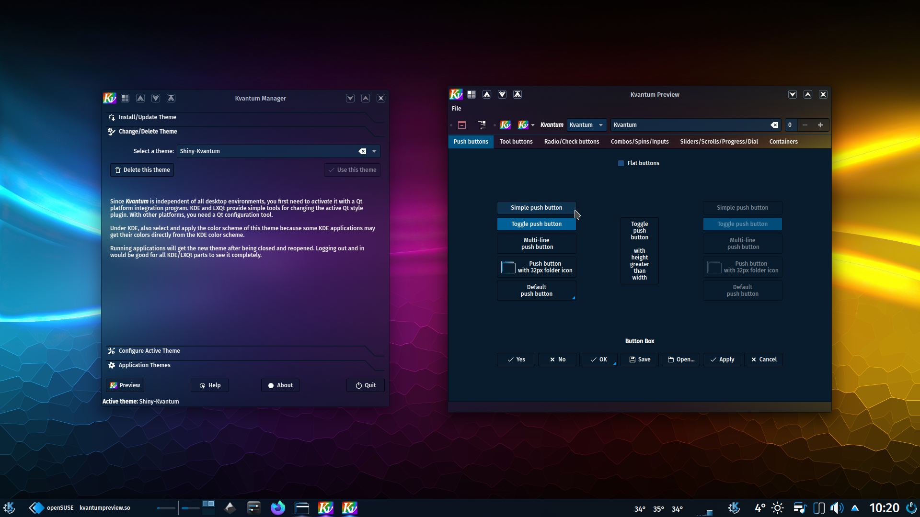Open Help in Kvantum Manager
Image resolution: width=920 pixels, height=517 pixels.
[x=210, y=385]
